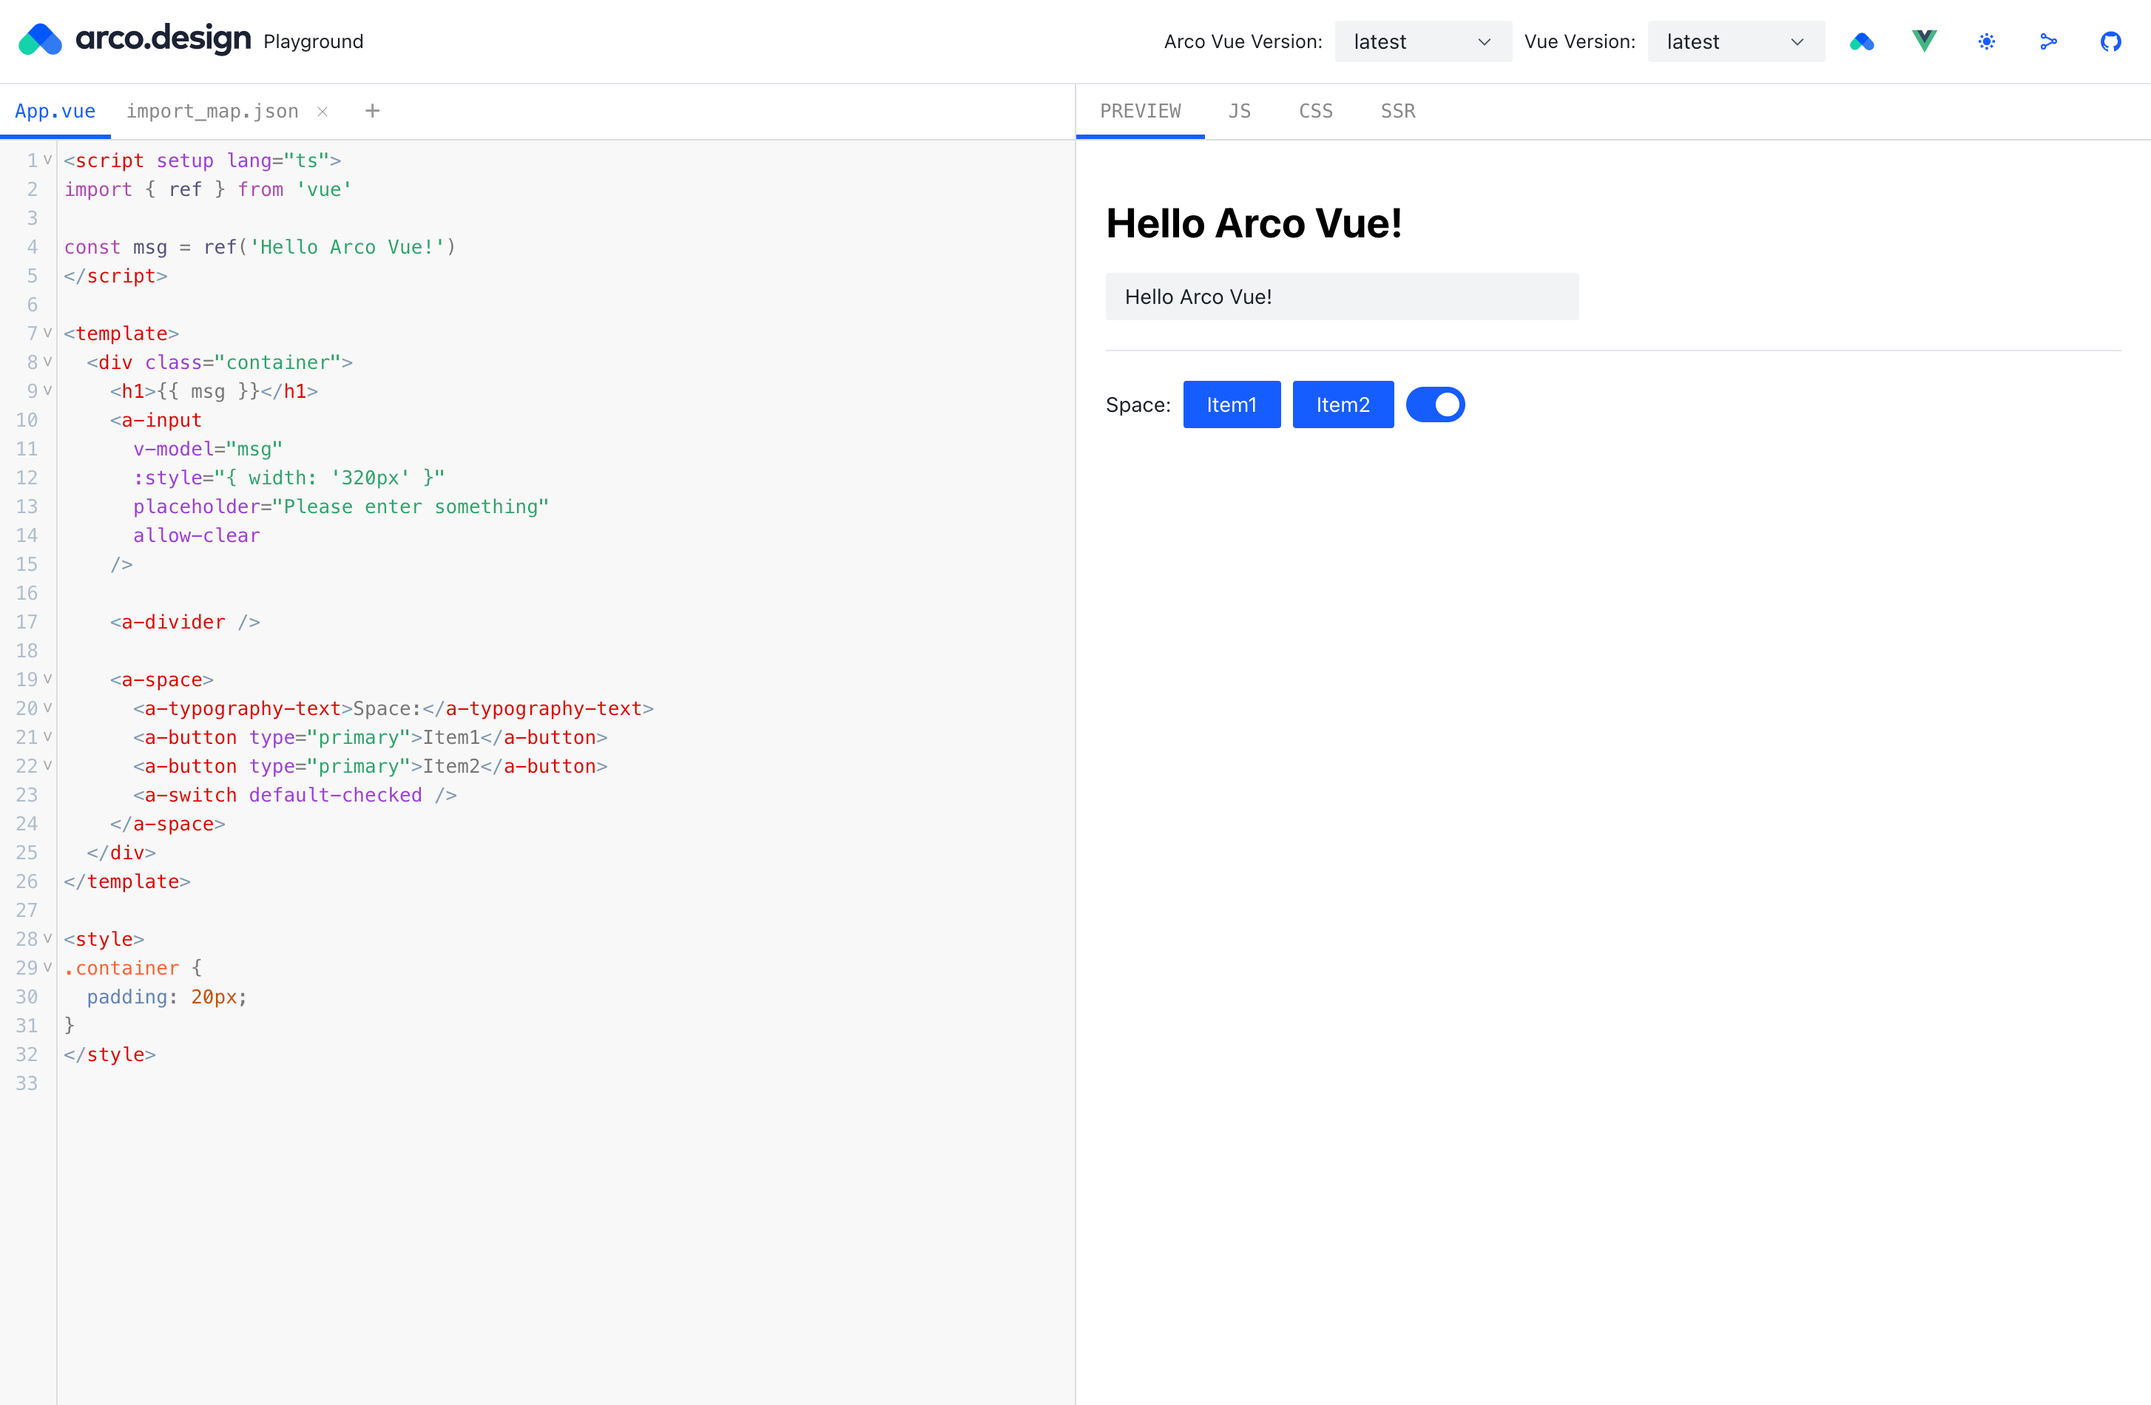
Task: Click the Arco Design cloud icon
Action: (x=1863, y=41)
